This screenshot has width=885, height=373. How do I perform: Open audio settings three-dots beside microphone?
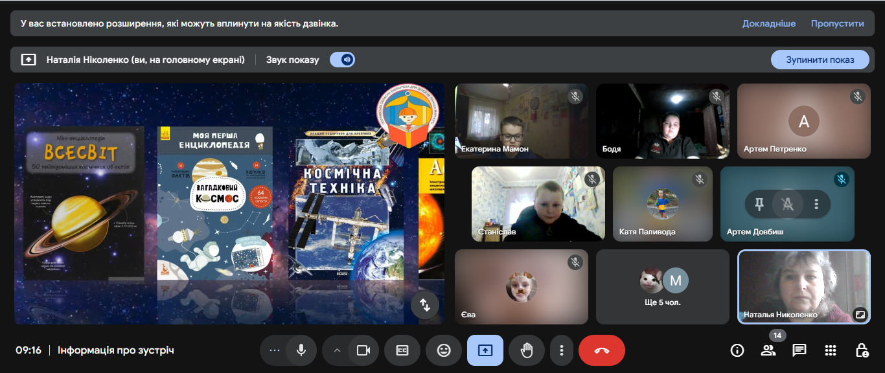(x=274, y=350)
